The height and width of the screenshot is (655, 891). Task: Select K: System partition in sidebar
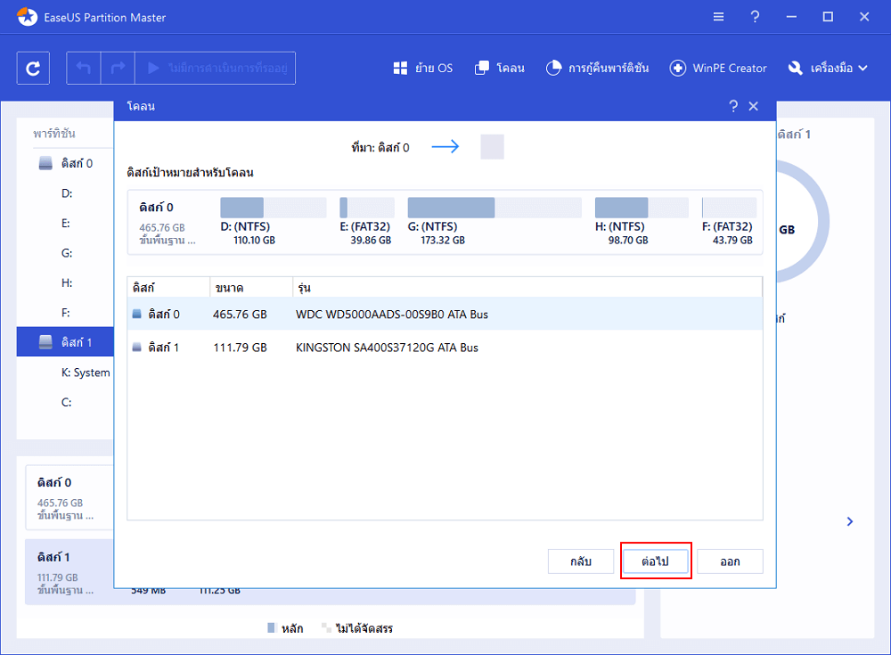[86, 373]
